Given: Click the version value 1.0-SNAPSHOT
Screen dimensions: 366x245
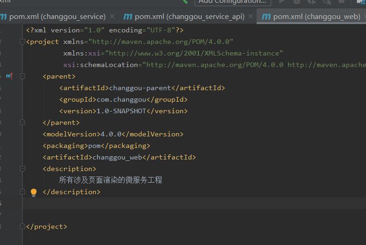Looking at the screenshot, I should point(121,111).
